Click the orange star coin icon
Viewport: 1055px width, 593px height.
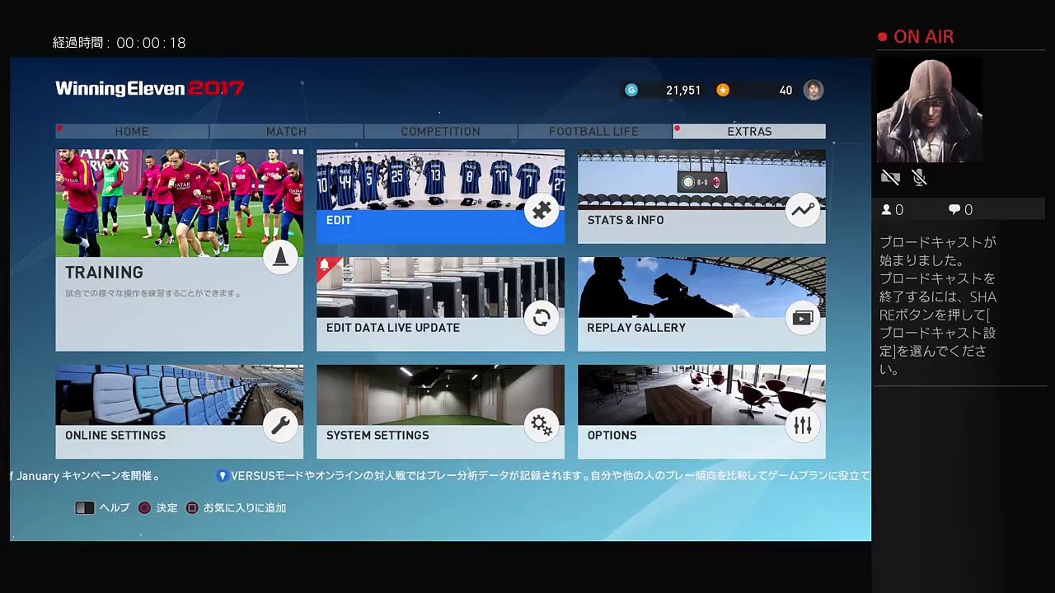(723, 91)
